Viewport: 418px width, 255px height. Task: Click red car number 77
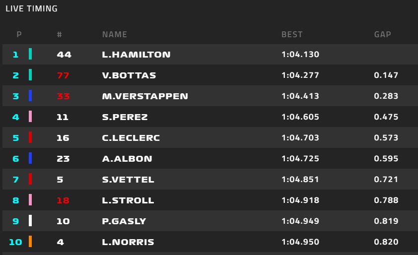63,75
